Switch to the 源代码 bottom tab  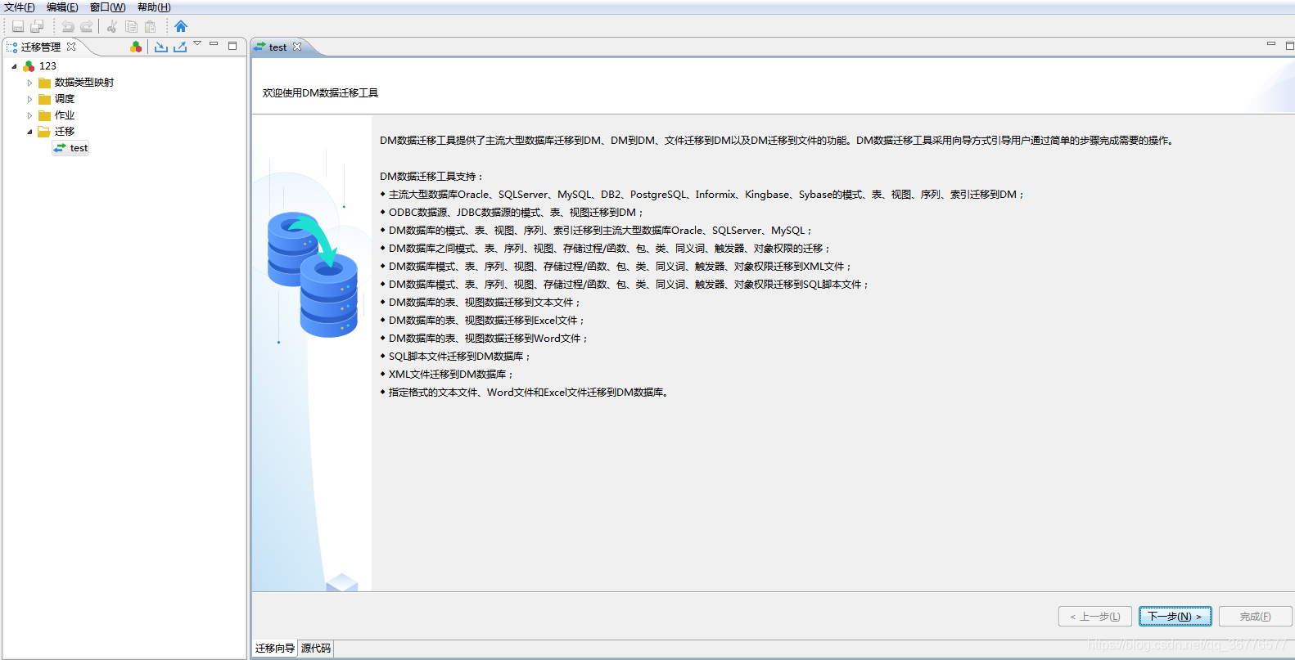316,649
